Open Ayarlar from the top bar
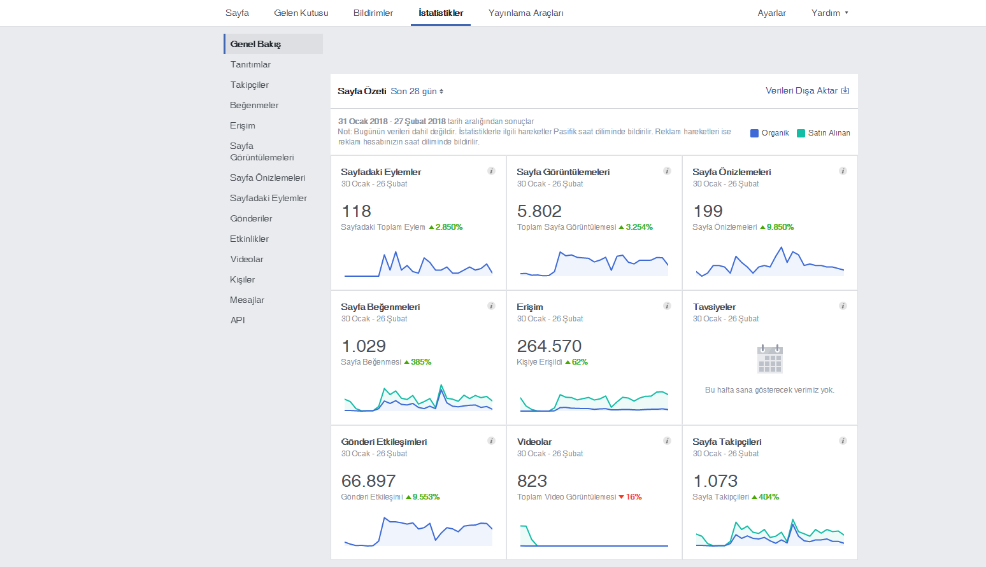986x567 pixels. click(771, 13)
